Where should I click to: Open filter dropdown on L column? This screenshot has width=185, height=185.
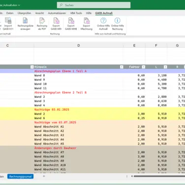click(165, 67)
